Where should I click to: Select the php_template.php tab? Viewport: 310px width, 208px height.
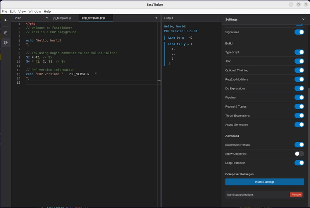[x=93, y=18]
